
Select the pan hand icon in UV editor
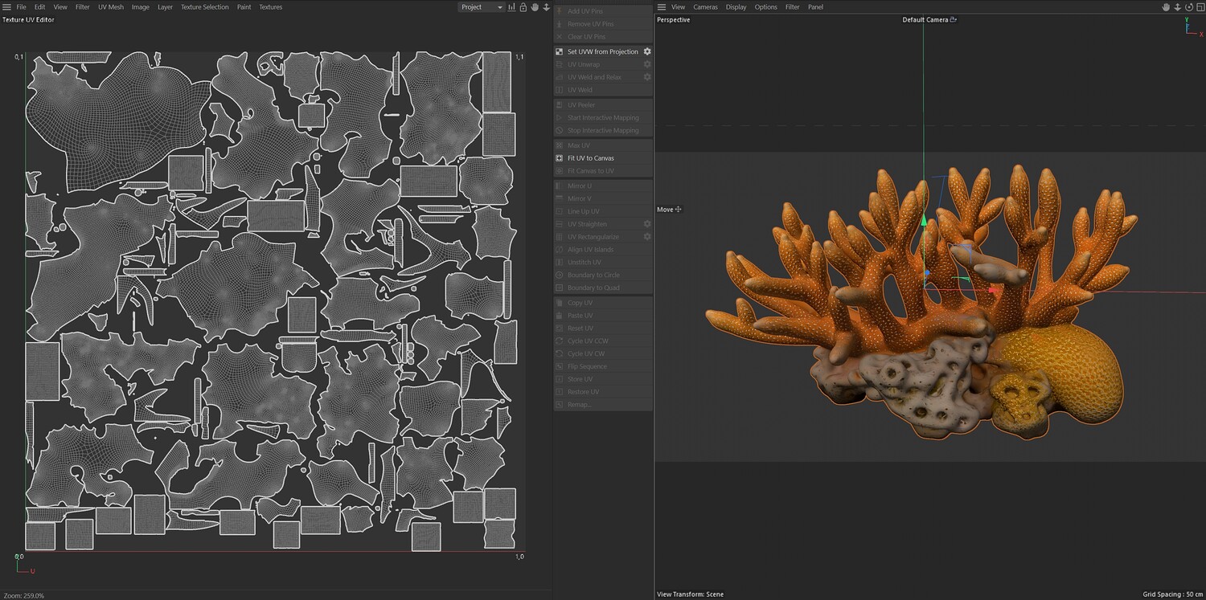click(x=535, y=7)
